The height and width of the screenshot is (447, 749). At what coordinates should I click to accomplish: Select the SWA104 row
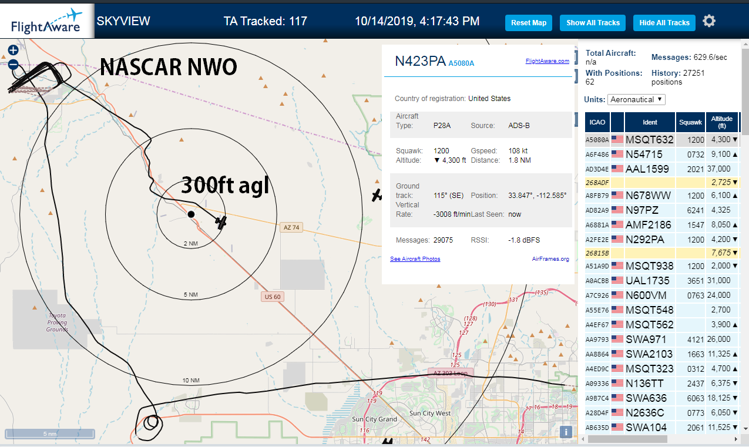[661, 428]
